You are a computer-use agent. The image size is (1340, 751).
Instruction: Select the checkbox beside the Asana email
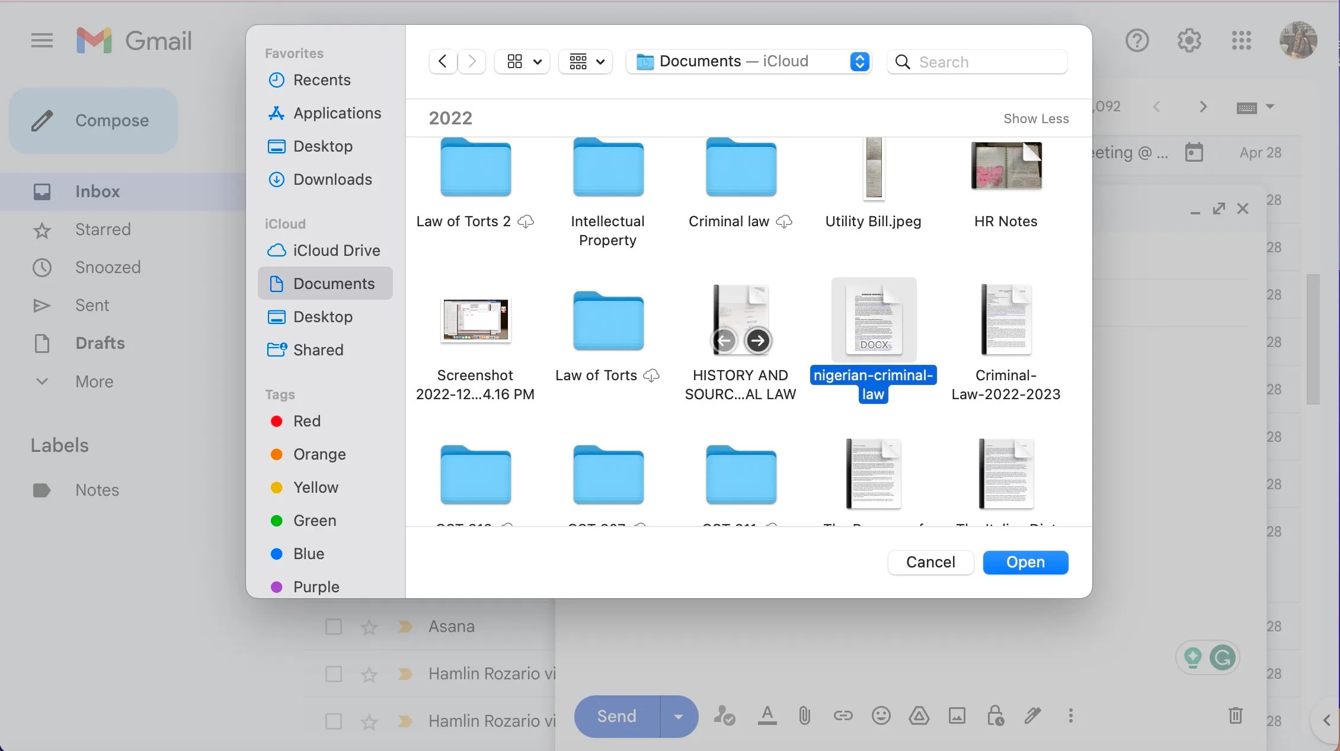tap(334, 627)
